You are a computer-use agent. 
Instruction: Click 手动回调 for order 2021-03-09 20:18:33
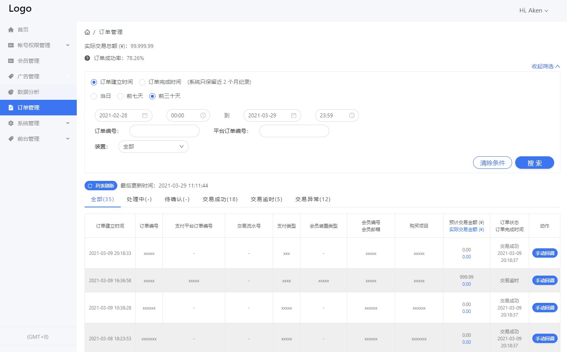pyautogui.click(x=545, y=253)
